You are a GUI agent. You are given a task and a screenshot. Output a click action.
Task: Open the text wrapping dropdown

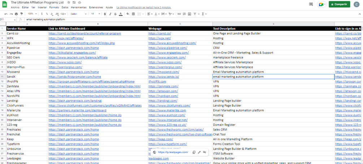164,14
